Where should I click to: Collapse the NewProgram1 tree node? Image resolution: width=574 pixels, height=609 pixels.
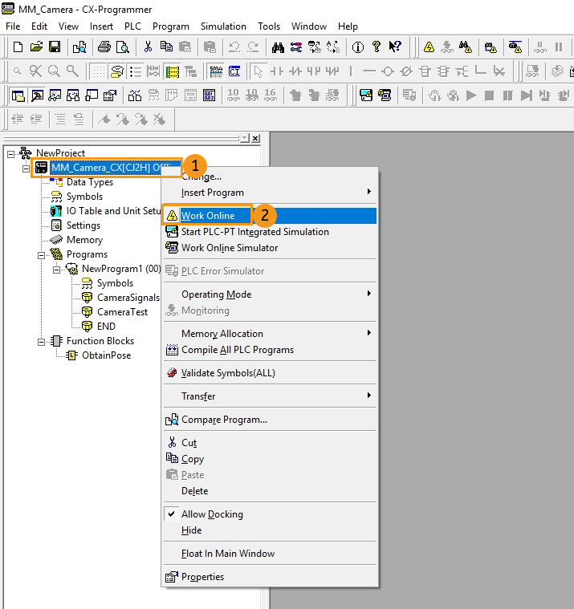57,269
